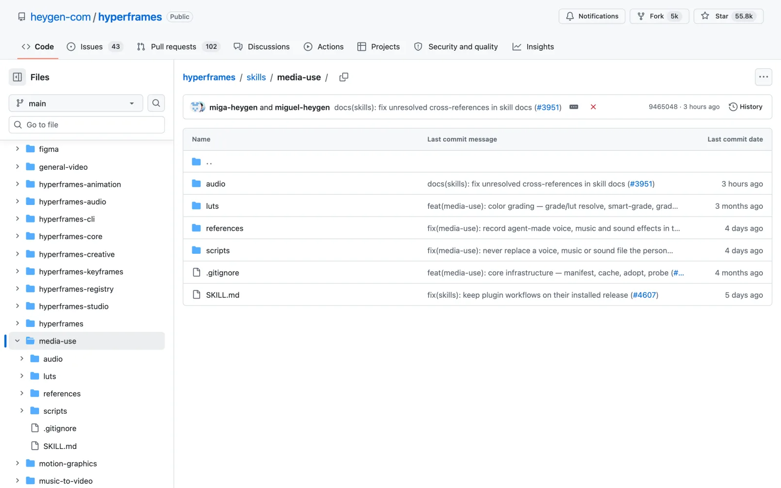Star the hyperframes repository
The height and width of the screenshot is (488, 781).
pos(728,16)
